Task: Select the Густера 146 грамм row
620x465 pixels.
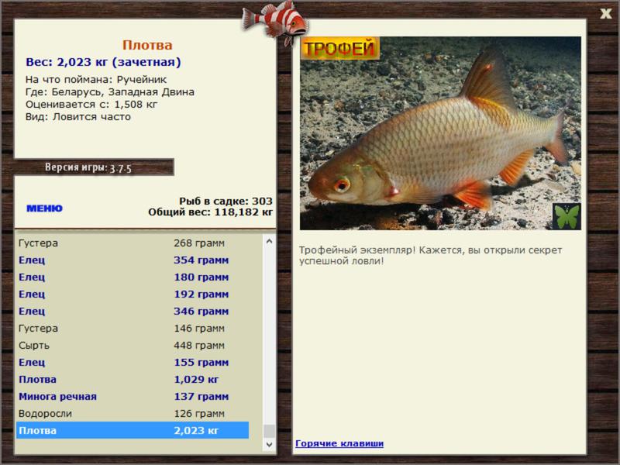Action: (133, 328)
